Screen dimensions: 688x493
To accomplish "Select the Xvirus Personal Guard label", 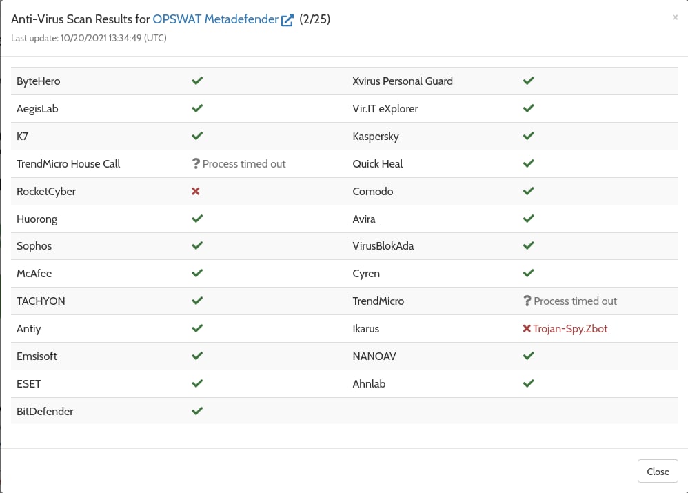I will [x=403, y=81].
